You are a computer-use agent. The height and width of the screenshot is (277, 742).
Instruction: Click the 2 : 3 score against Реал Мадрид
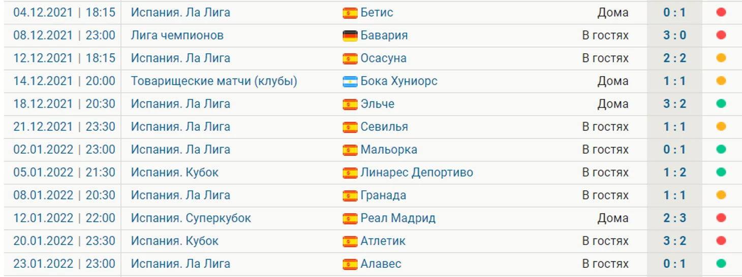675,218
